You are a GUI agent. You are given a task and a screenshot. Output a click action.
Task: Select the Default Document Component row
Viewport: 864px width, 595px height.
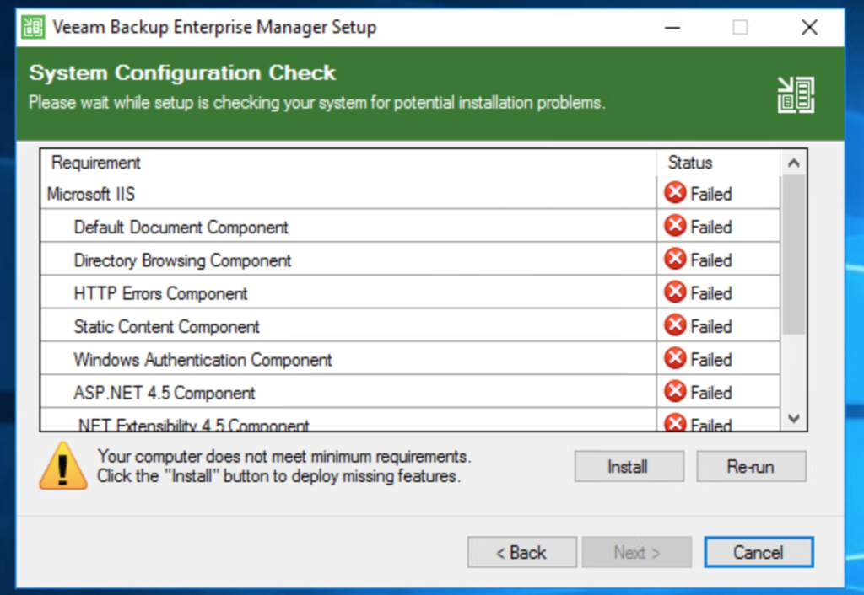[410, 226]
